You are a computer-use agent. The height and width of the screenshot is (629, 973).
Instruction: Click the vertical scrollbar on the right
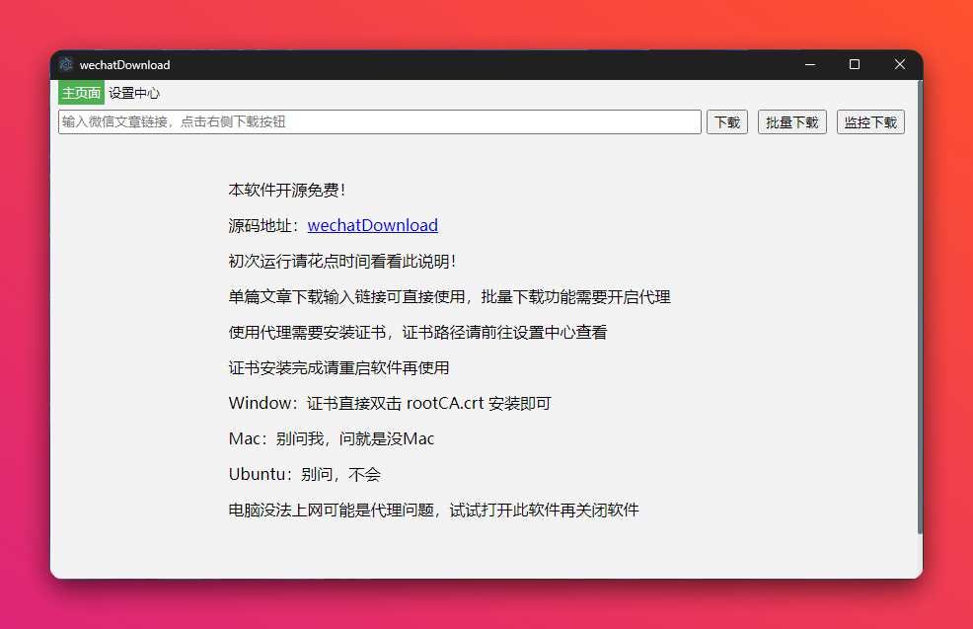tap(920, 307)
